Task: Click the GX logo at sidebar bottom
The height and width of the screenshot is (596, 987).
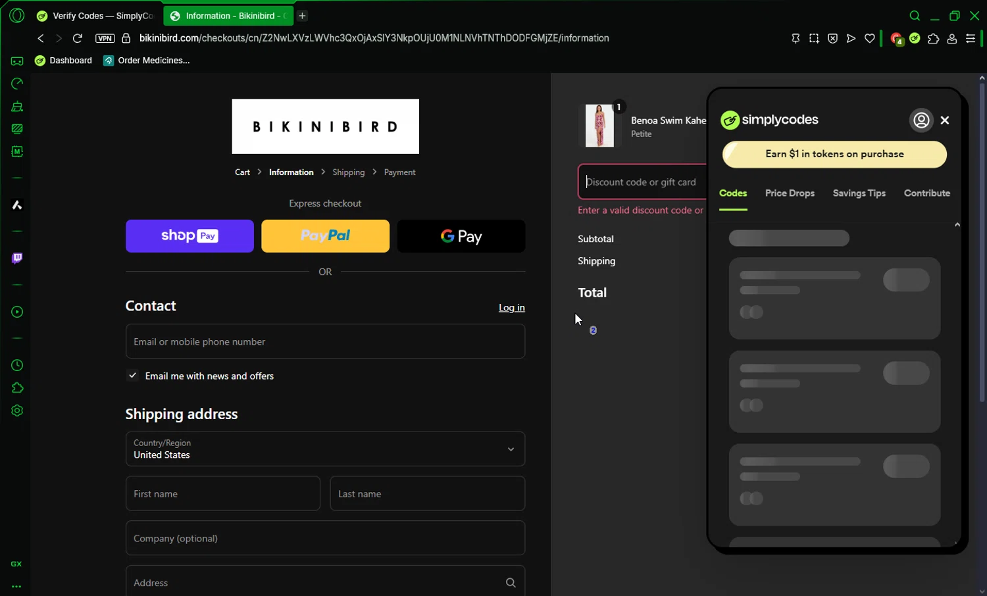Action: (x=16, y=564)
